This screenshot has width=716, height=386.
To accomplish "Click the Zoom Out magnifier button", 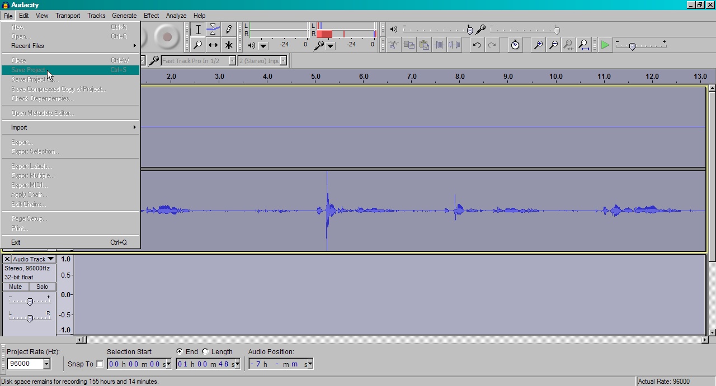I will [x=553, y=45].
